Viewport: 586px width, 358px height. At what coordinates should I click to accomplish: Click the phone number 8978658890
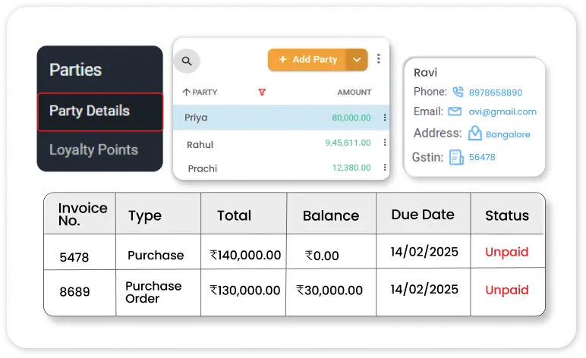(x=495, y=93)
